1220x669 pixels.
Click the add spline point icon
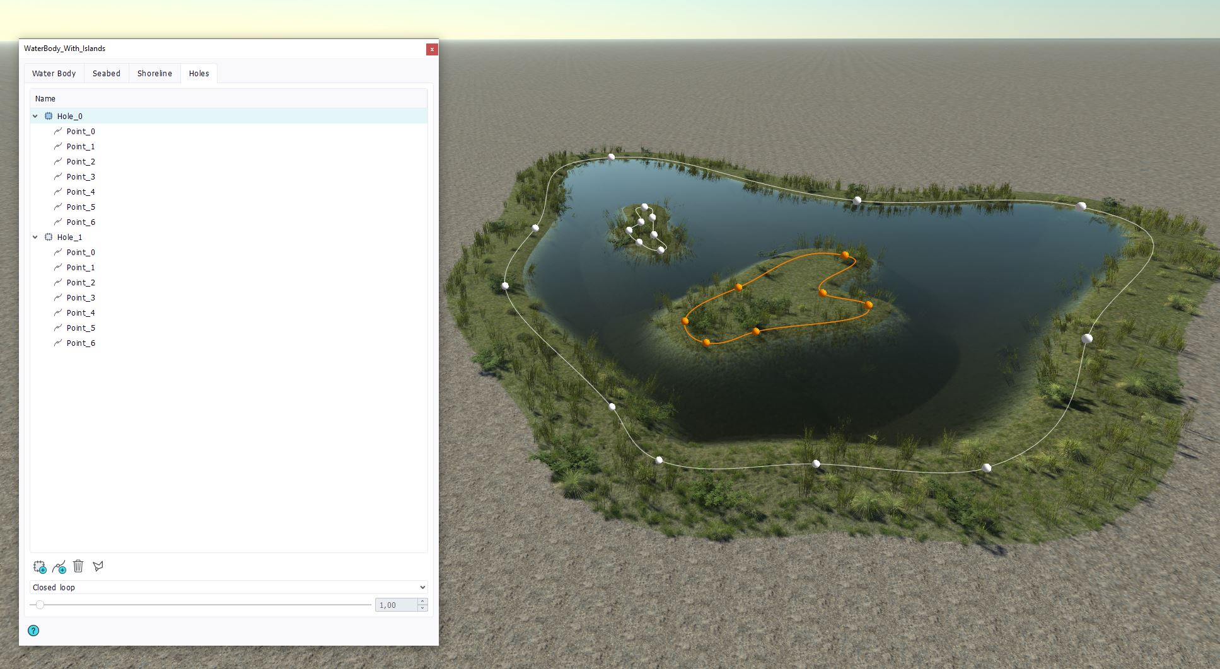tap(59, 567)
